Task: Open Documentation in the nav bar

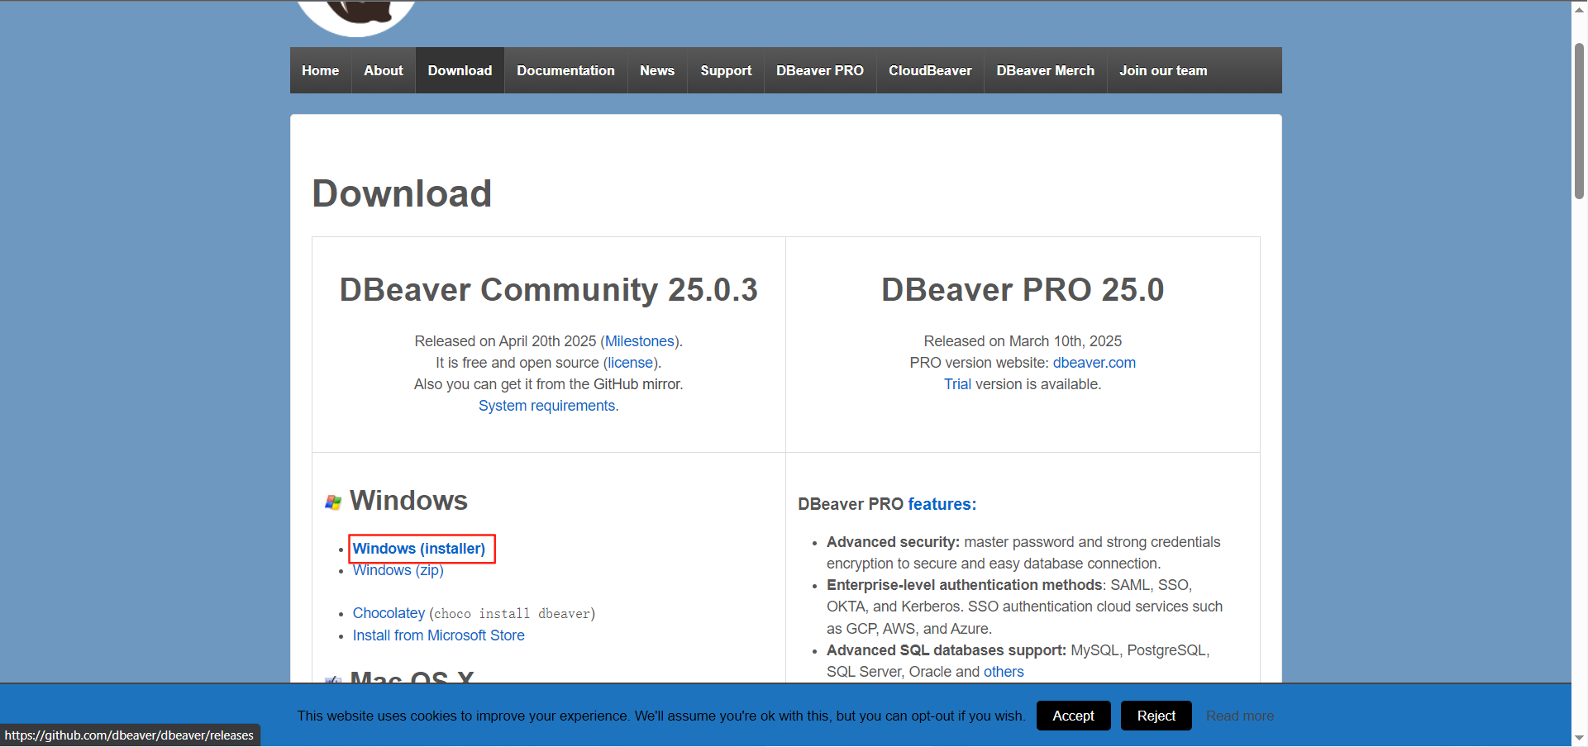Action: [x=565, y=70]
